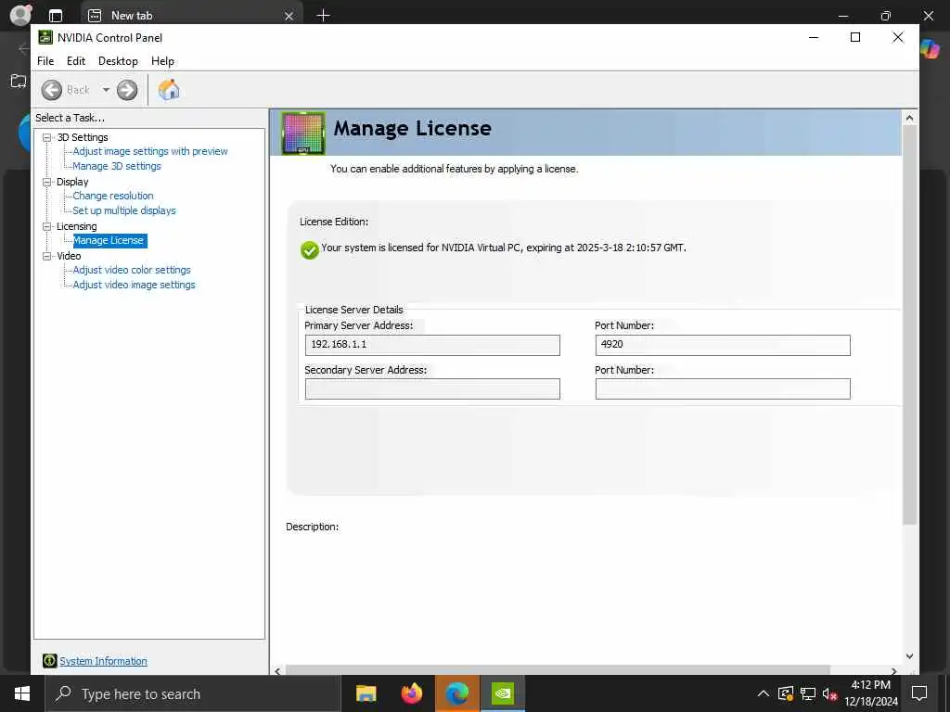
Task: Maximize the NVIDIA Control Panel window
Action: tap(855, 37)
